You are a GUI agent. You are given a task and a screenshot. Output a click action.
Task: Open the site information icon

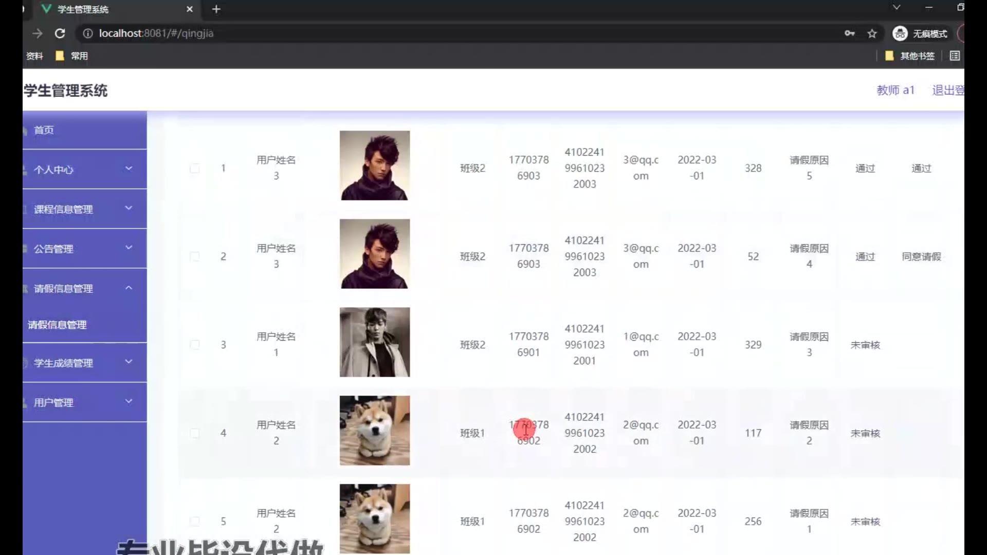(88, 33)
